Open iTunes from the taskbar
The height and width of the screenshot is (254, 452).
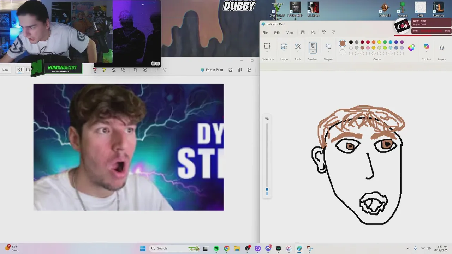pos(289,248)
